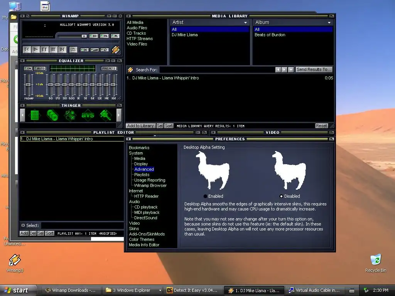Select Audio Files in Media Library
The image size is (395, 296).
[137, 28]
